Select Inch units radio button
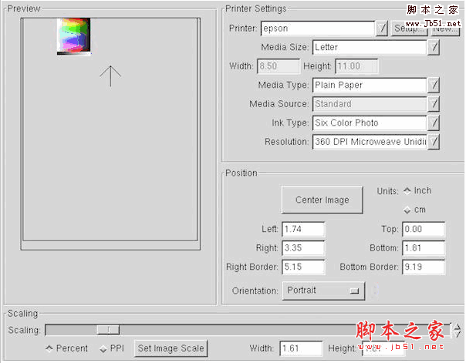This screenshot has width=466, height=363. 407,191
